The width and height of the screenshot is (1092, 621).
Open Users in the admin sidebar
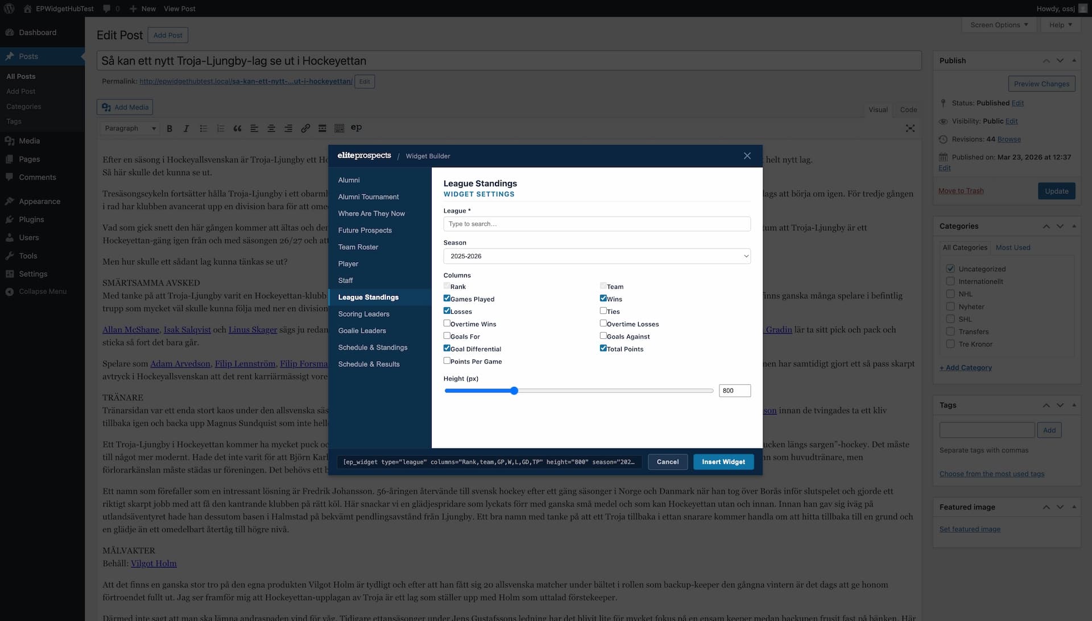(x=29, y=238)
